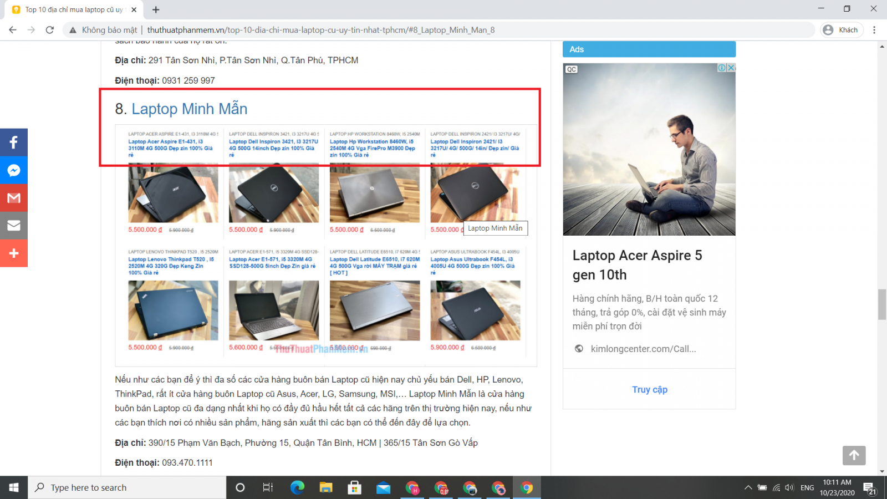Open Microsoft Store from taskbar
Image resolution: width=887 pixels, height=499 pixels.
355,487
